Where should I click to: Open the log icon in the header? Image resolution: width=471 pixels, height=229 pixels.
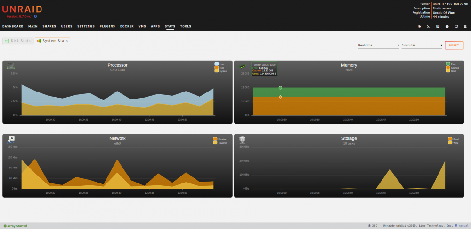coord(466,27)
